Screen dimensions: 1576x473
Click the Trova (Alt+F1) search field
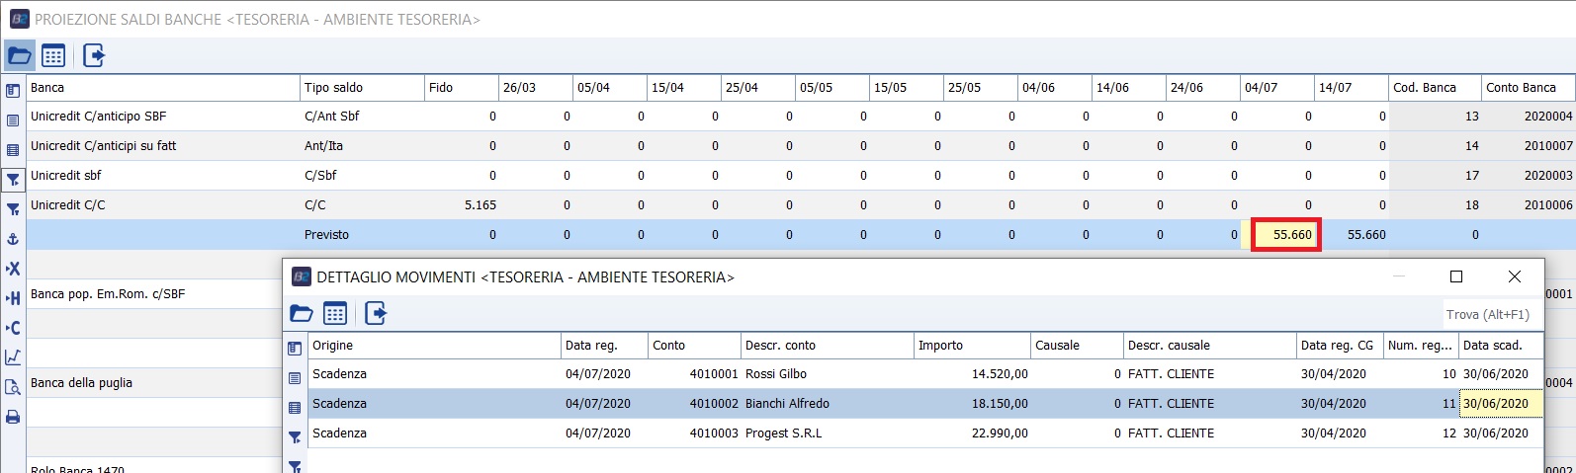click(1490, 314)
